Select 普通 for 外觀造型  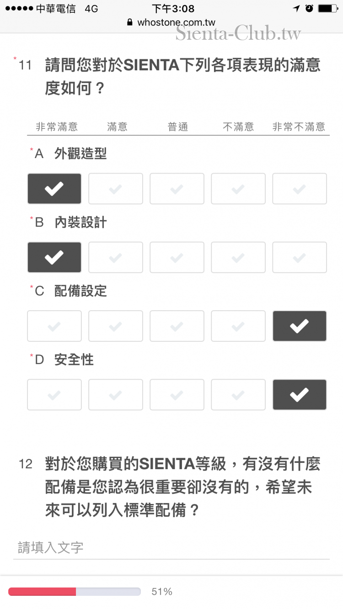[x=177, y=189]
